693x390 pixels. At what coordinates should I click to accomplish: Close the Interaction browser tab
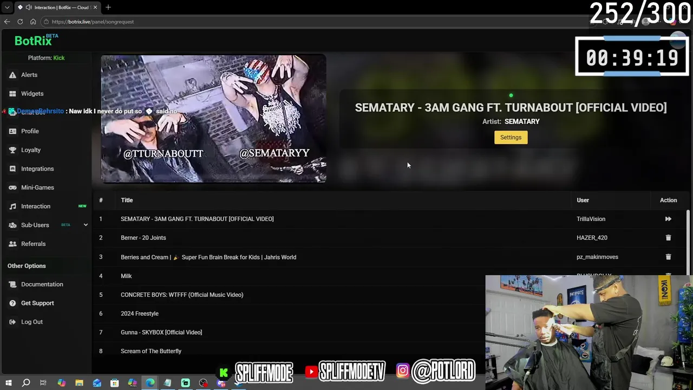pyautogui.click(x=95, y=7)
